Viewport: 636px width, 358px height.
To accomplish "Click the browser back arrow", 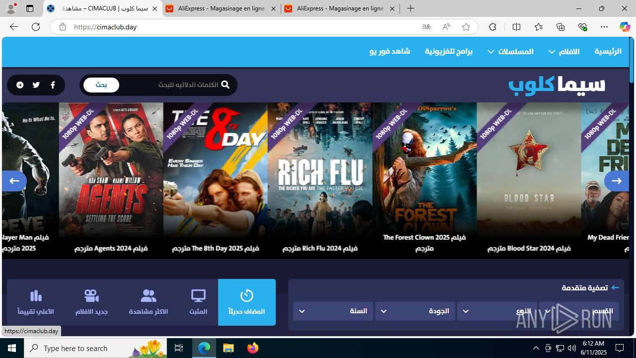I will 13,27.
